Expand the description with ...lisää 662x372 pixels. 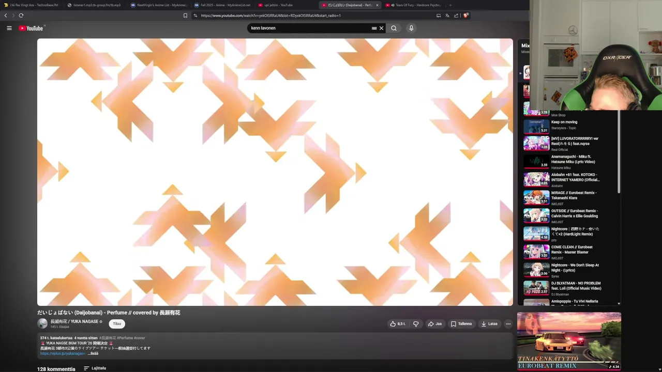point(94,353)
